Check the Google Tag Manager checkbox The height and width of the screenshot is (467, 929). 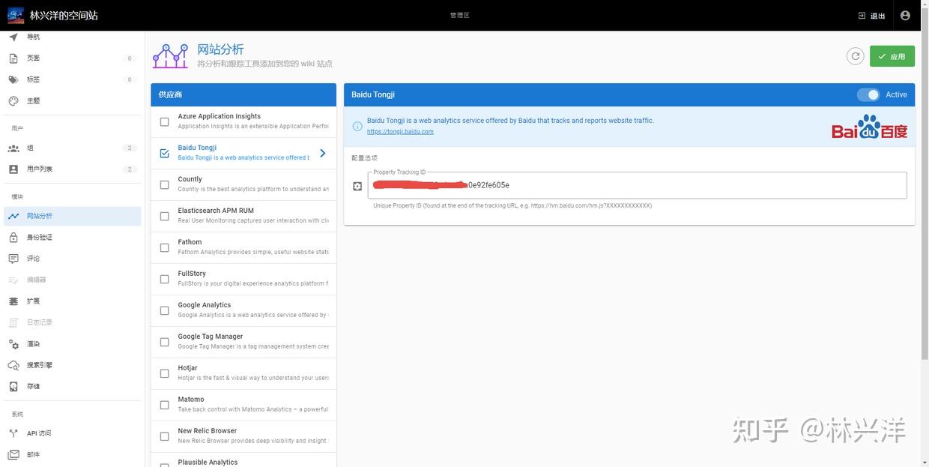[x=164, y=342]
